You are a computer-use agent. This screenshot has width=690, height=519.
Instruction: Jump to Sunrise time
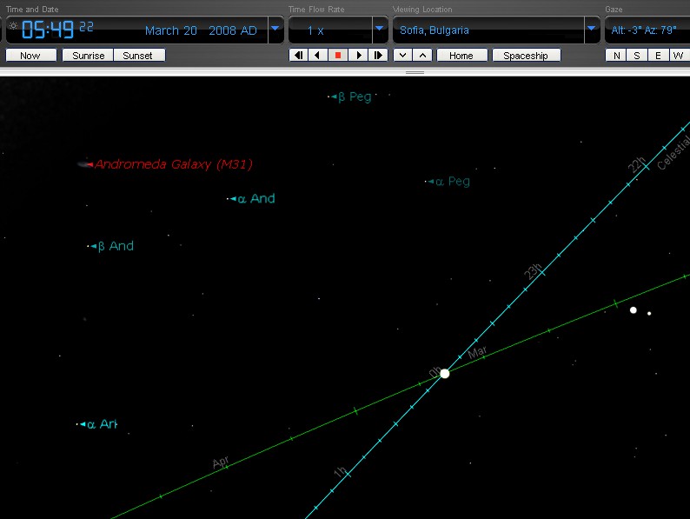tap(88, 55)
